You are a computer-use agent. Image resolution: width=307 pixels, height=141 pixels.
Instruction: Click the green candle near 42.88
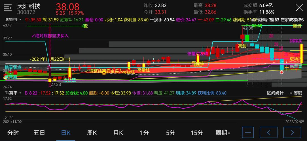point(247,38)
